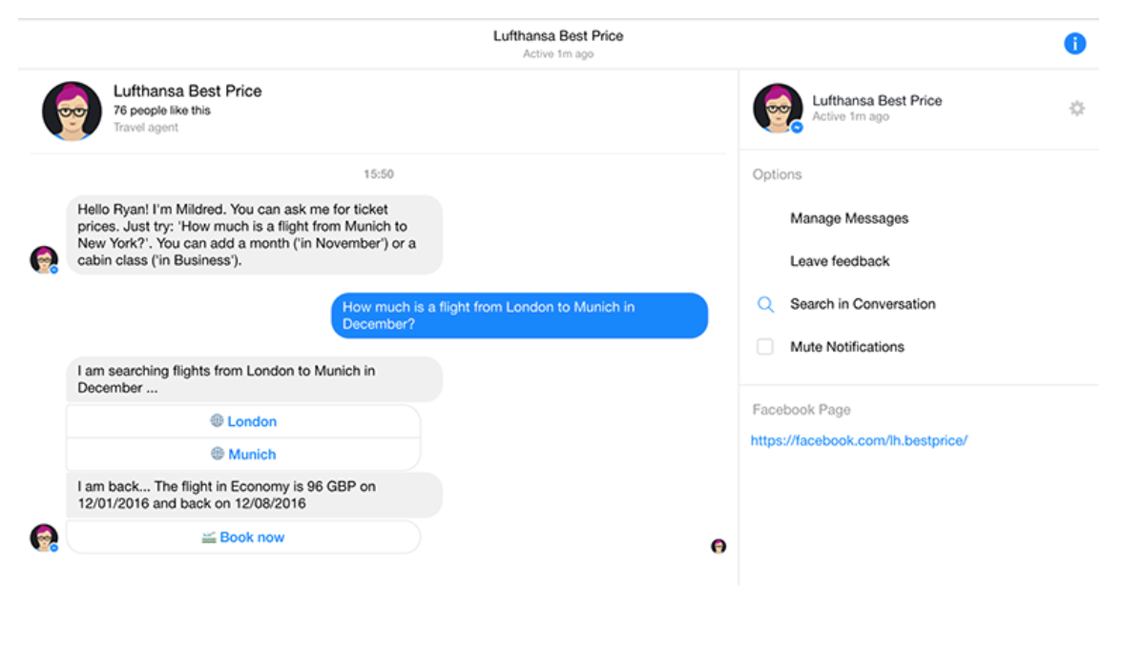Click bot avatar beside greeting message

tap(44, 259)
